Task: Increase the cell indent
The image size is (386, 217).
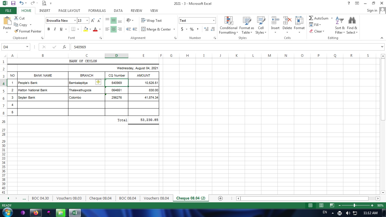Action: (x=135, y=29)
